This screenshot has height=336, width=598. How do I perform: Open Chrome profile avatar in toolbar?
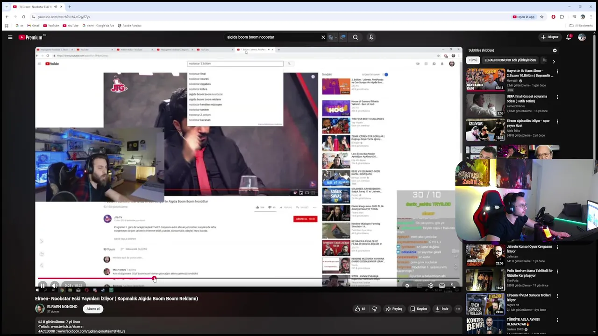pyautogui.click(x=582, y=17)
